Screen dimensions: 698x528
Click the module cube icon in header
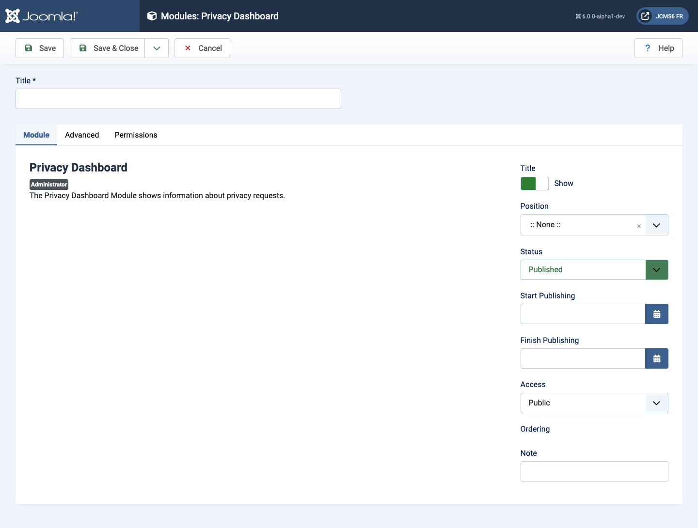coord(152,16)
